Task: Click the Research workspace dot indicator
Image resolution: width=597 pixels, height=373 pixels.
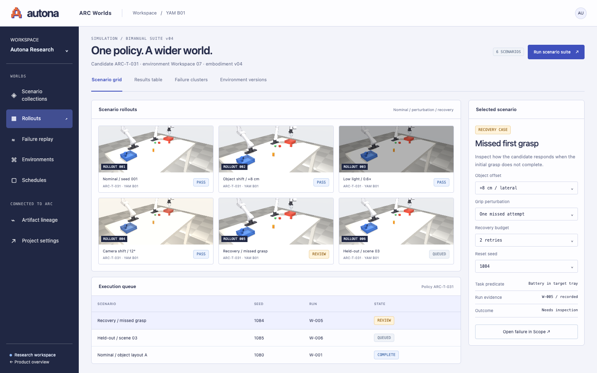Action: pos(11,355)
